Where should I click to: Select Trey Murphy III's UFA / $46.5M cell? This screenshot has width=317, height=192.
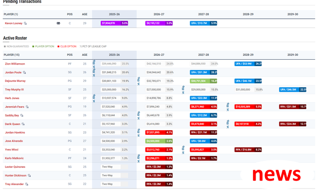293,89
